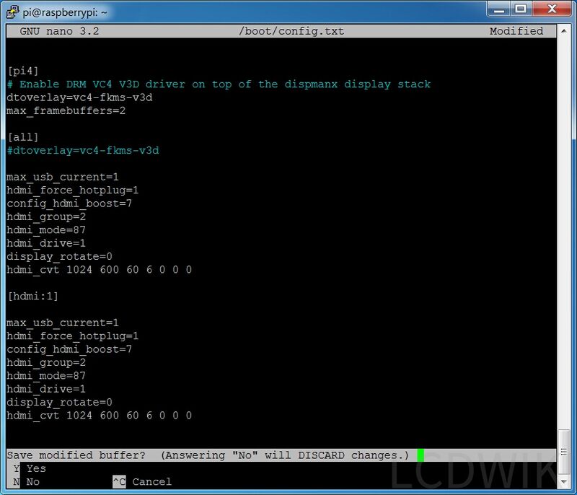Click the pi@raspberrypi window title text

[x=62, y=10]
